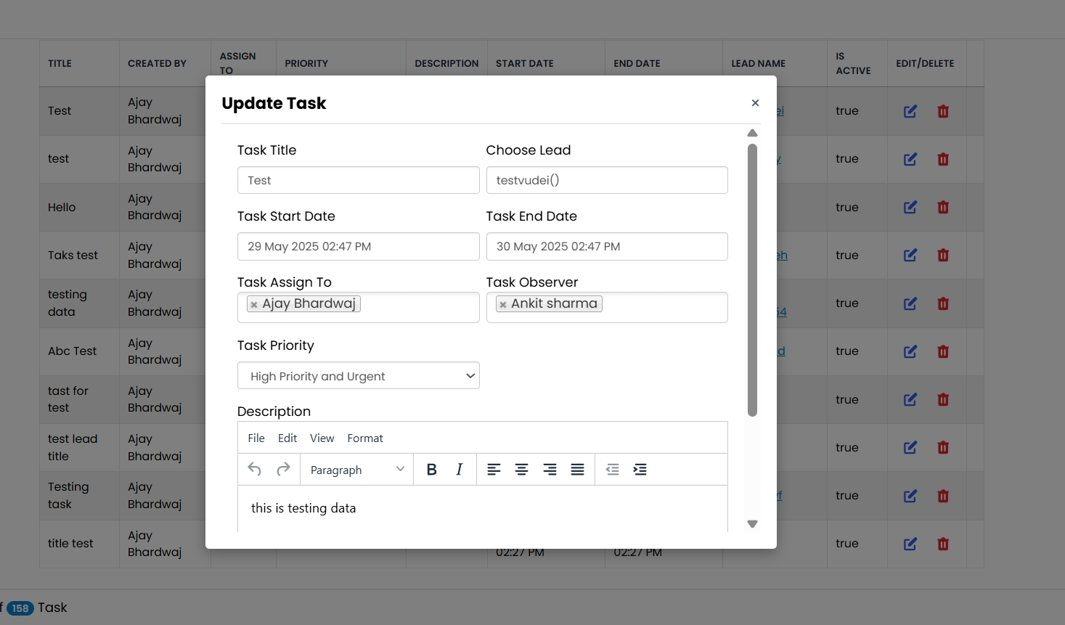The height and width of the screenshot is (625, 1065).
Task: Open the edit icon for the Test row
Action: [910, 110]
